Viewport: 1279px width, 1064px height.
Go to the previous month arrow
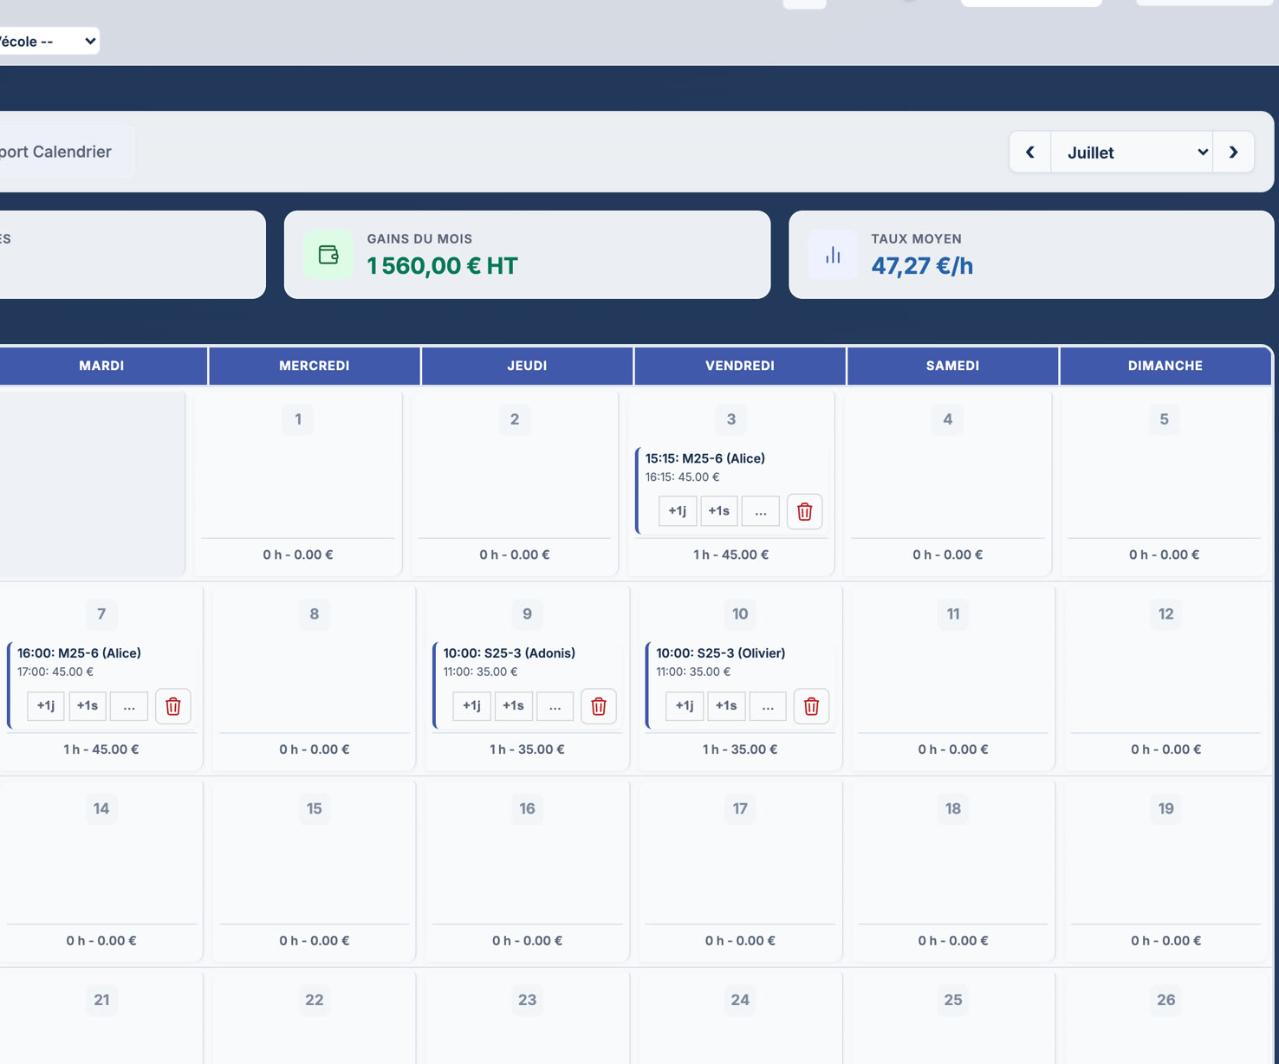[1030, 152]
